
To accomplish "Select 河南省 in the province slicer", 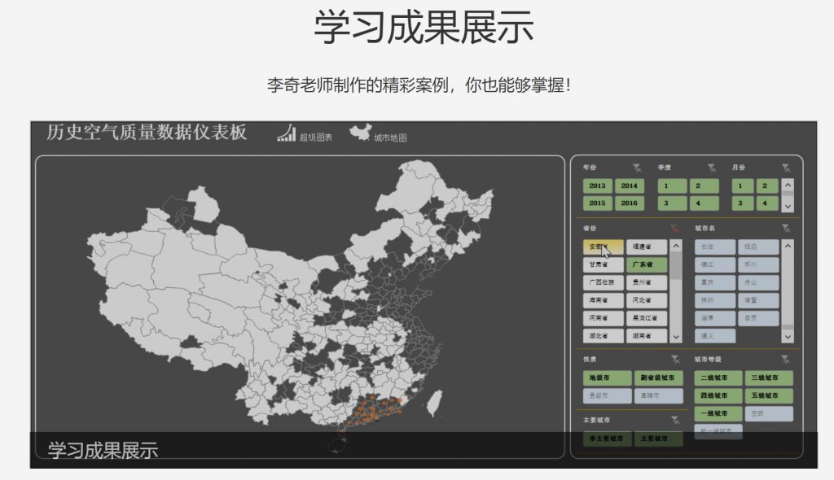I will pos(604,318).
